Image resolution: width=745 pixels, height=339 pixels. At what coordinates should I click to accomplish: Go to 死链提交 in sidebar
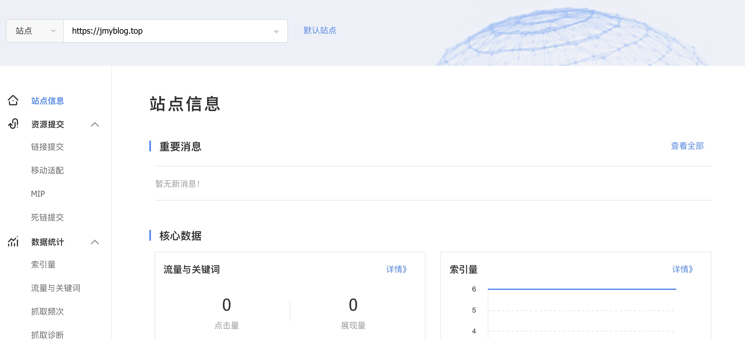tap(47, 217)
